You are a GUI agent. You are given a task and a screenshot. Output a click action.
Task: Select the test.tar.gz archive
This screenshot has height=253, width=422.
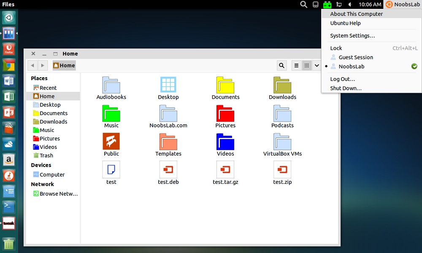click(x=225, y=170)
